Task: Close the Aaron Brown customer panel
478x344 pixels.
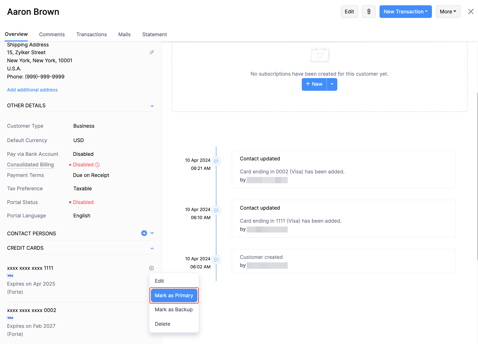Action: pyautogui.click(x=471, y=12)
